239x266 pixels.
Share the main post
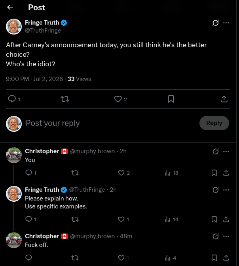pyautogui.click(x=224, y=99)
